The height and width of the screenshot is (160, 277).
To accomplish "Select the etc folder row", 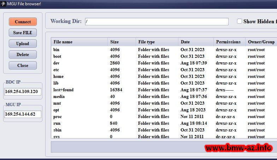I will tap(56, 70).
